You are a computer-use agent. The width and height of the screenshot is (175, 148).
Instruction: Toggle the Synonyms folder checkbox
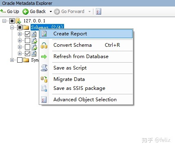point(20,60)
